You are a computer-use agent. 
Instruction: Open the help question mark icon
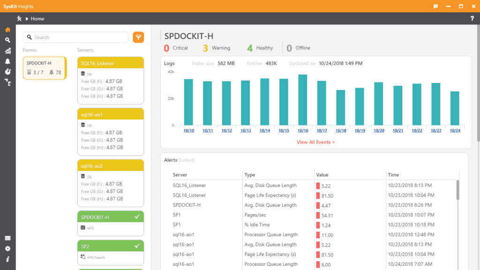[x=472, y=19]
